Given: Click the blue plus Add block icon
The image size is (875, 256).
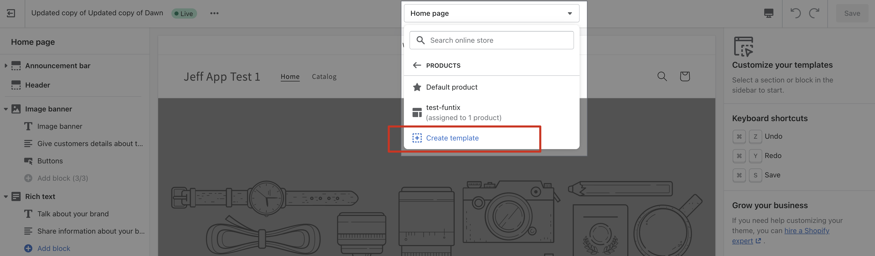Looking at the screenshot, I should pos(28,249).
